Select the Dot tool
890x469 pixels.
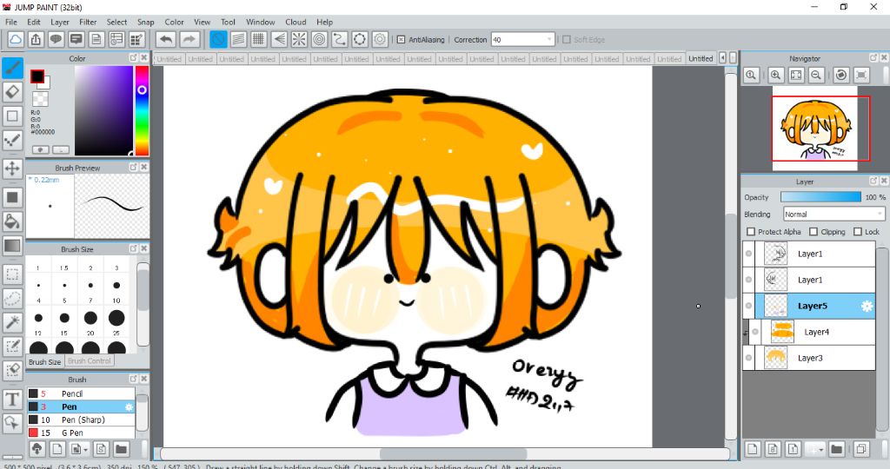pyautogui.click(x=12, y=140)
